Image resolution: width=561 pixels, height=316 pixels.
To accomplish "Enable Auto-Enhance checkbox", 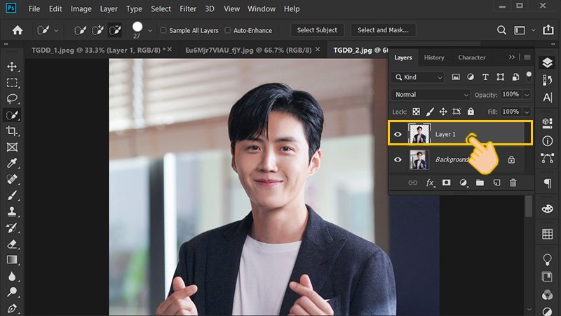I will [x=227, y=30].
